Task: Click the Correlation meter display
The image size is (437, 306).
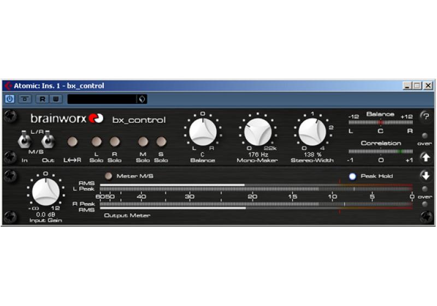Action: point(380,151)
